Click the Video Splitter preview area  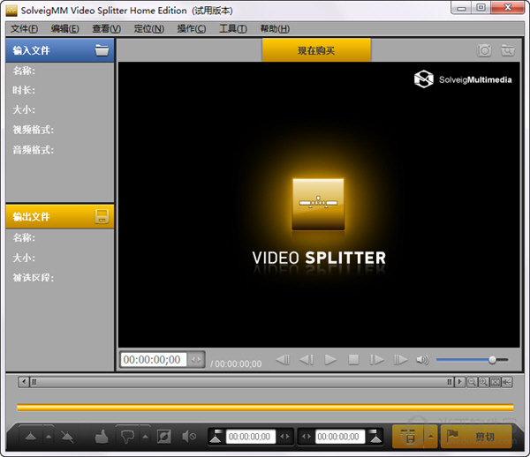[x=319, y=205]
